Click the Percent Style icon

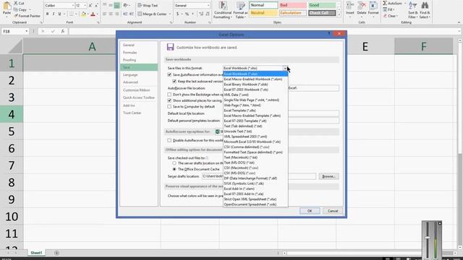click(187, 14)
